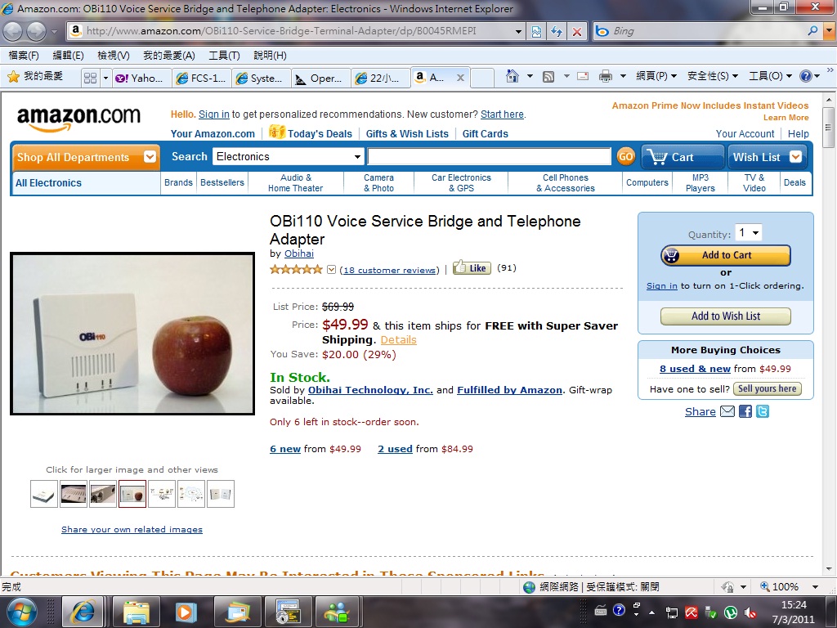Click the Print icon in toolbar
Screen dimensions: 837x628
pos(606,77)
